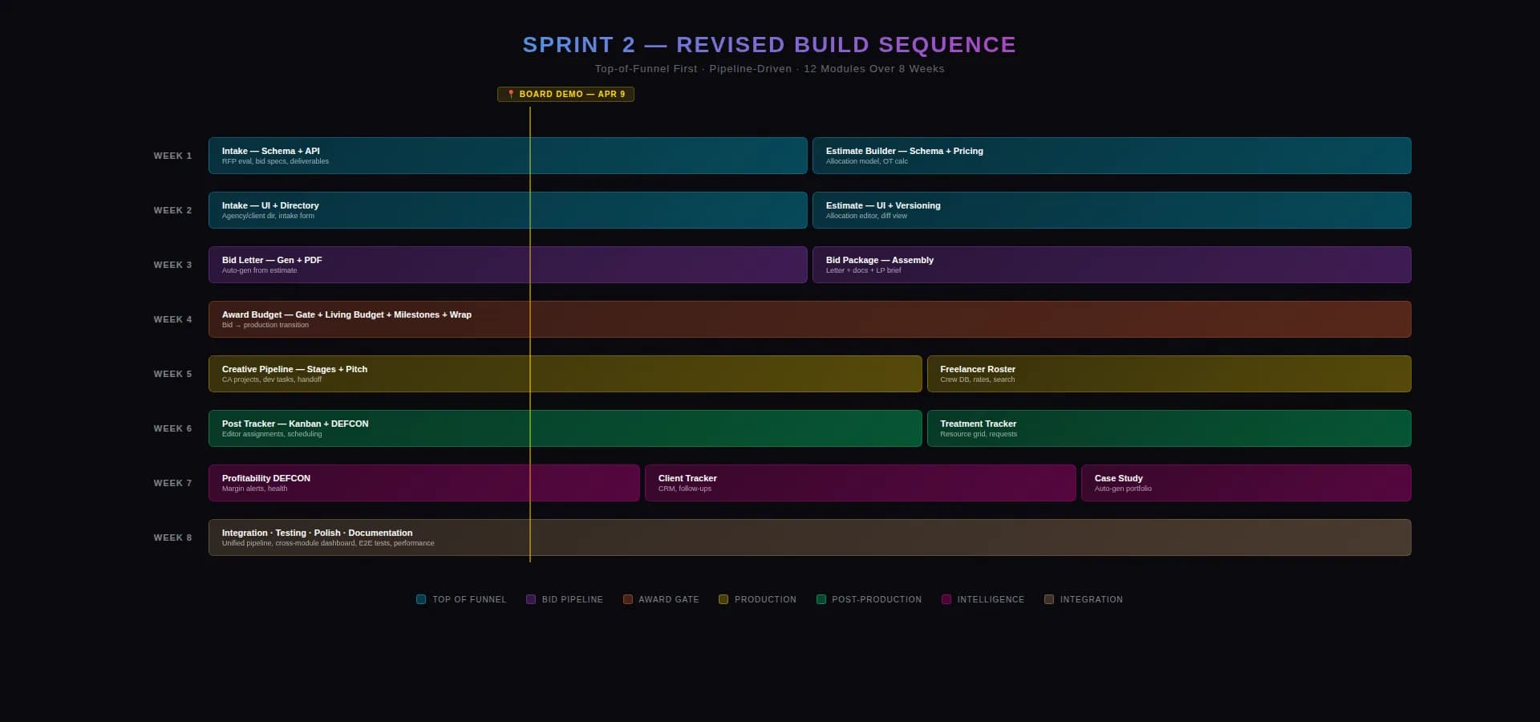This screenshot has width=1540, height=722.
Task: Select the INTEGRATION legend swatch
Action: click(1048, 599)
